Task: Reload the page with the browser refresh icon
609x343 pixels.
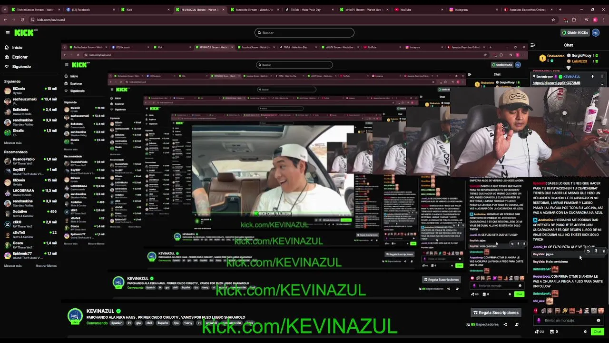Action: [x=22, y=20]
